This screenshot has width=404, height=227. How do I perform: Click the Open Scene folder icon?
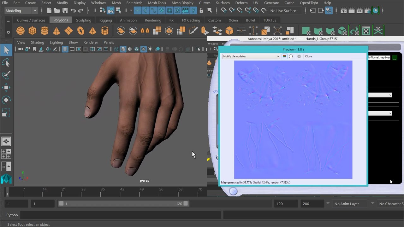pyautogui.click(x=57, y=10)
